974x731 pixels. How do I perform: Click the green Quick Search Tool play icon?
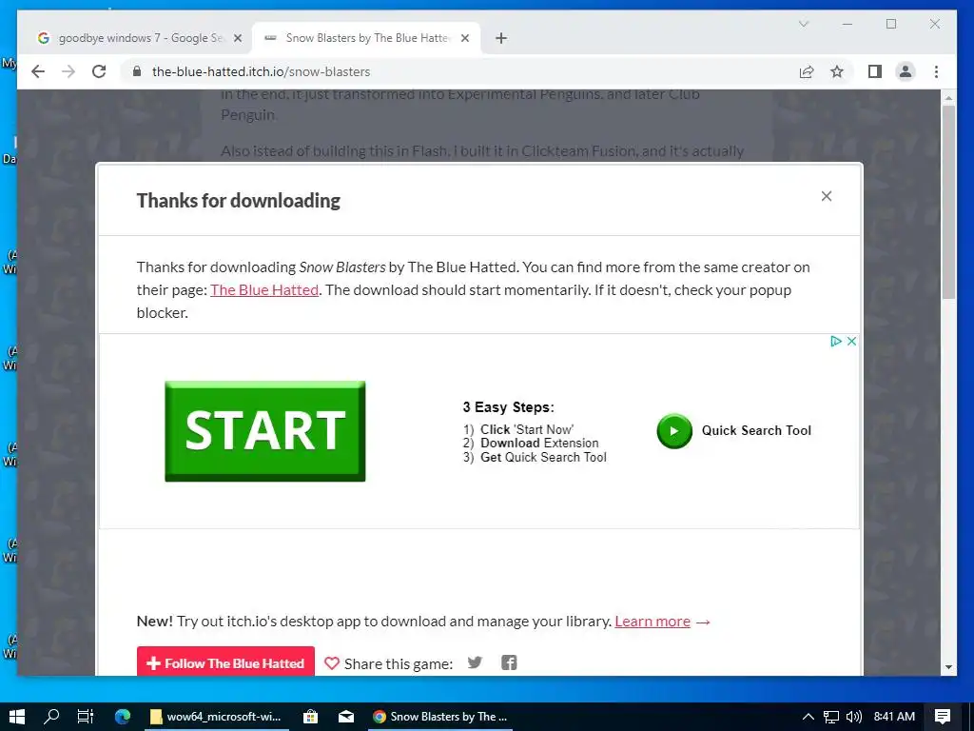674,431
